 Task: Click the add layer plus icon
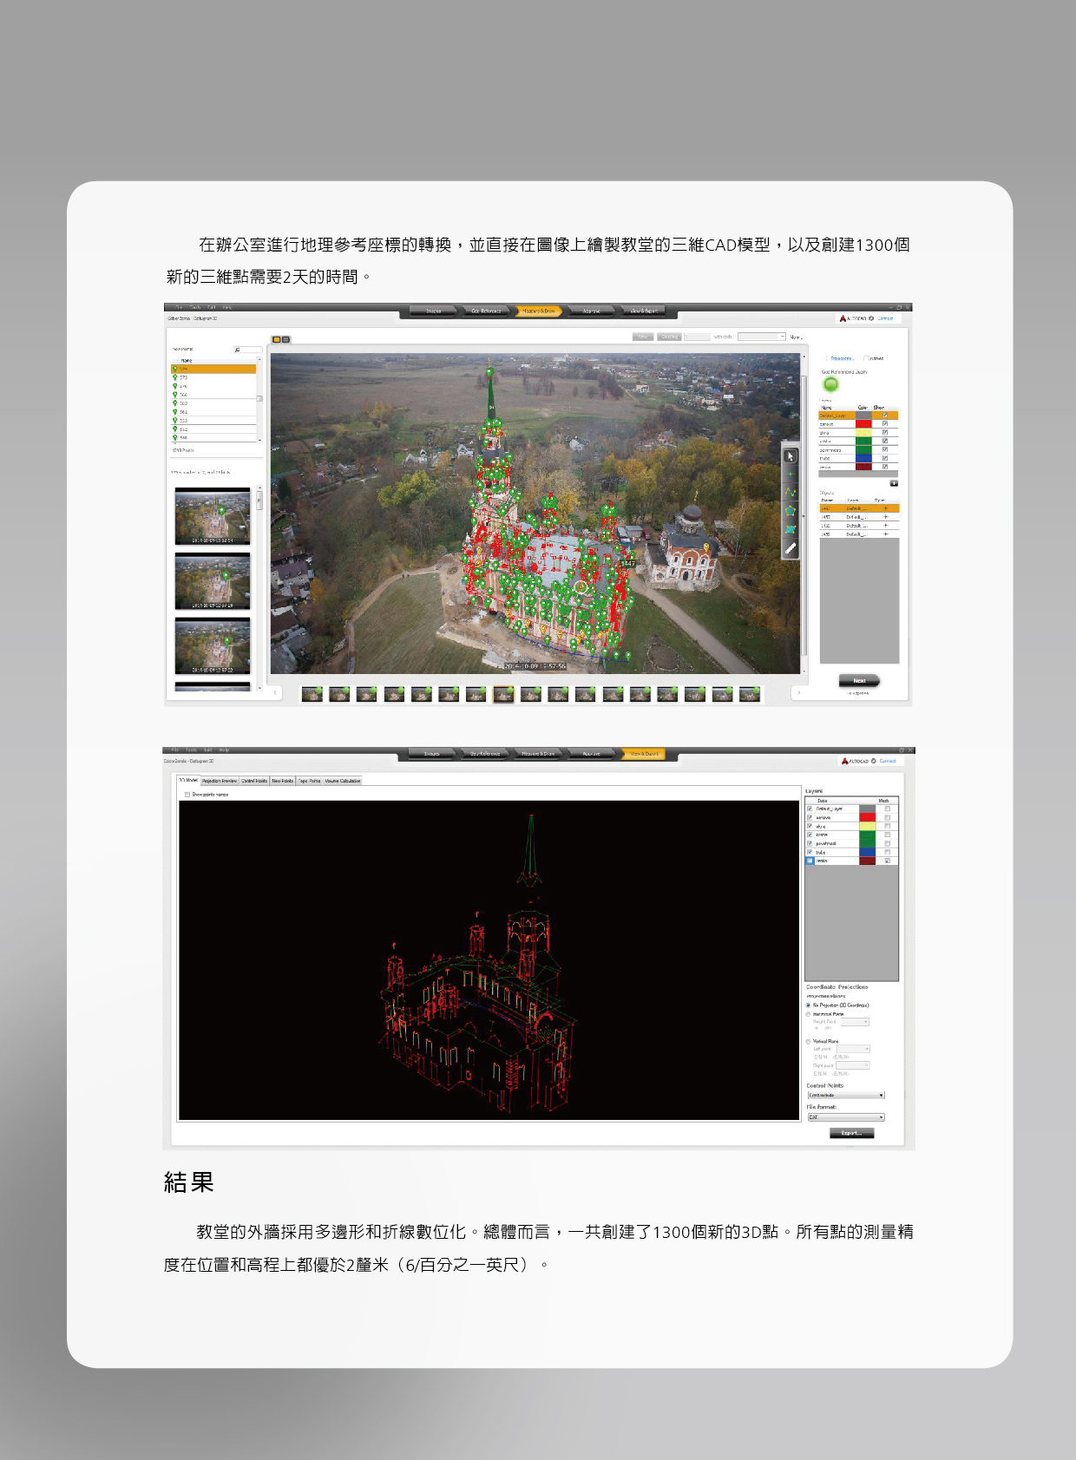894,483
